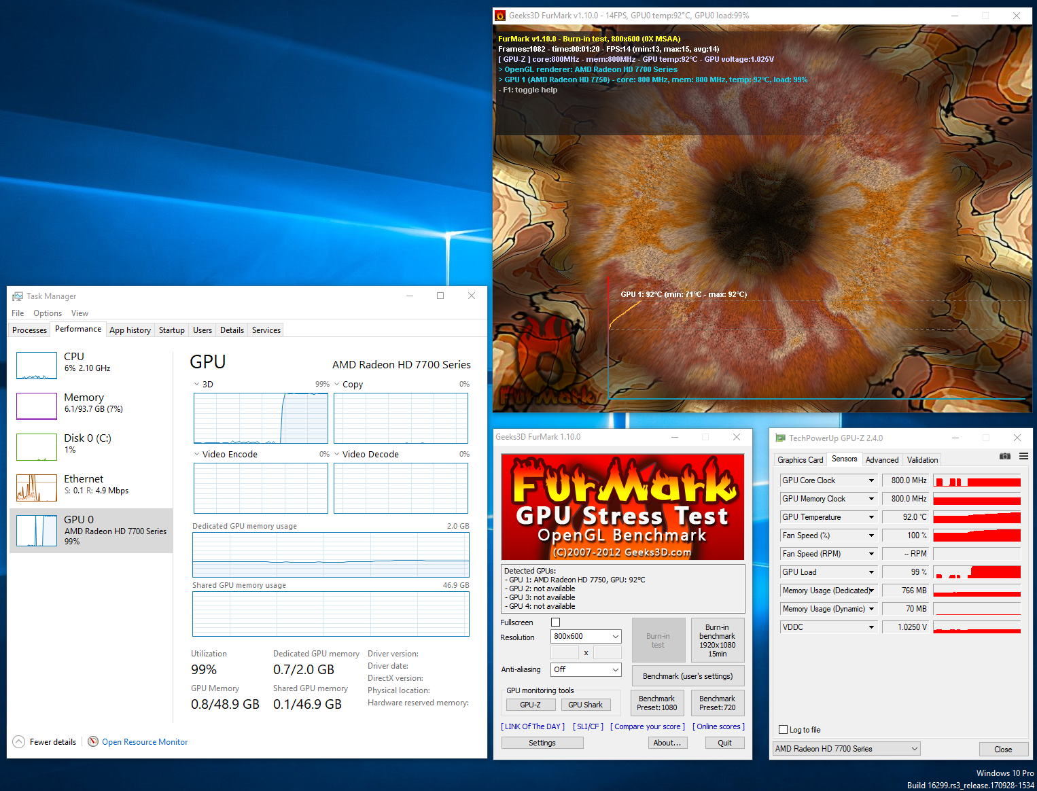
Task: Click the 3D engine utilization graph
Action: coord(261,418)
